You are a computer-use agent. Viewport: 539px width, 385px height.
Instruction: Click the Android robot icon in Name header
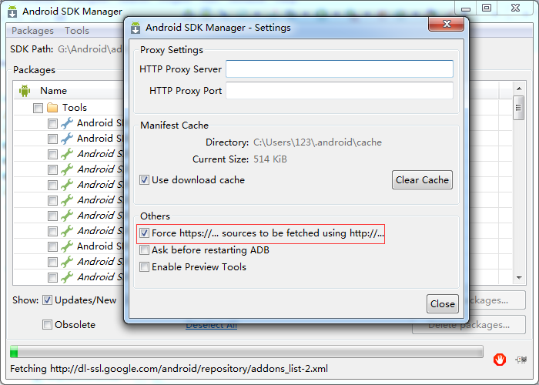[x=25, y=91]
